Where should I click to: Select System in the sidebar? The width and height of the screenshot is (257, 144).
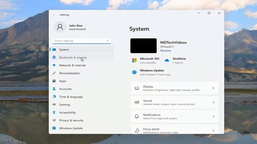pos(82,50)
